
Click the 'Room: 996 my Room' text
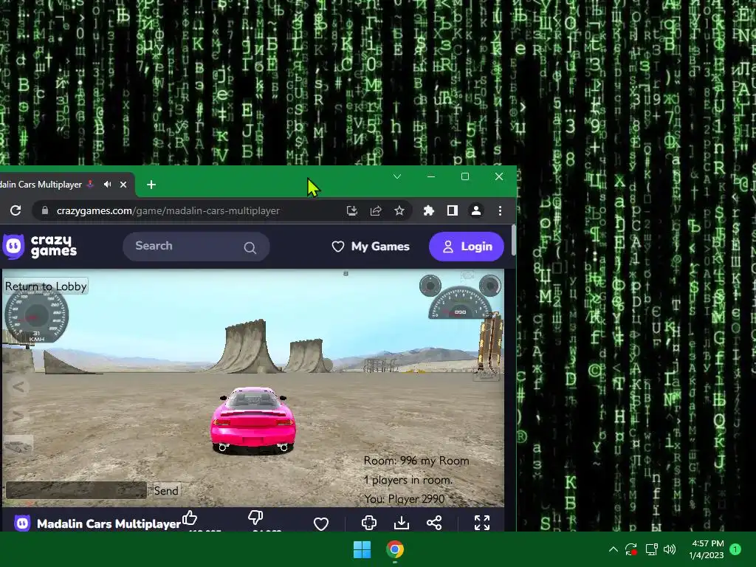tap(416, 461)
